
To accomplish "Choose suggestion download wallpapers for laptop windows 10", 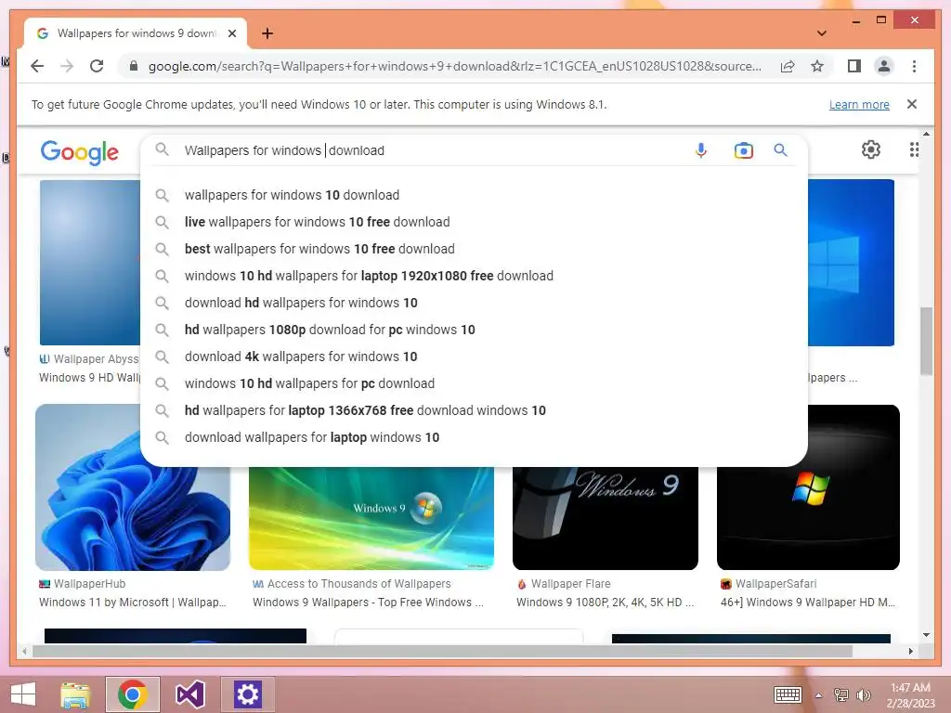I will coord(312,437).
